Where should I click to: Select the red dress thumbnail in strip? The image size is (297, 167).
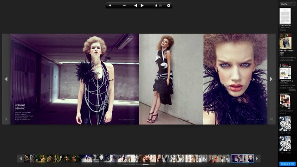(x=220, y=159)
